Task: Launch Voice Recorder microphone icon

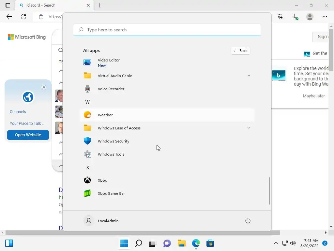Action: 87,89
